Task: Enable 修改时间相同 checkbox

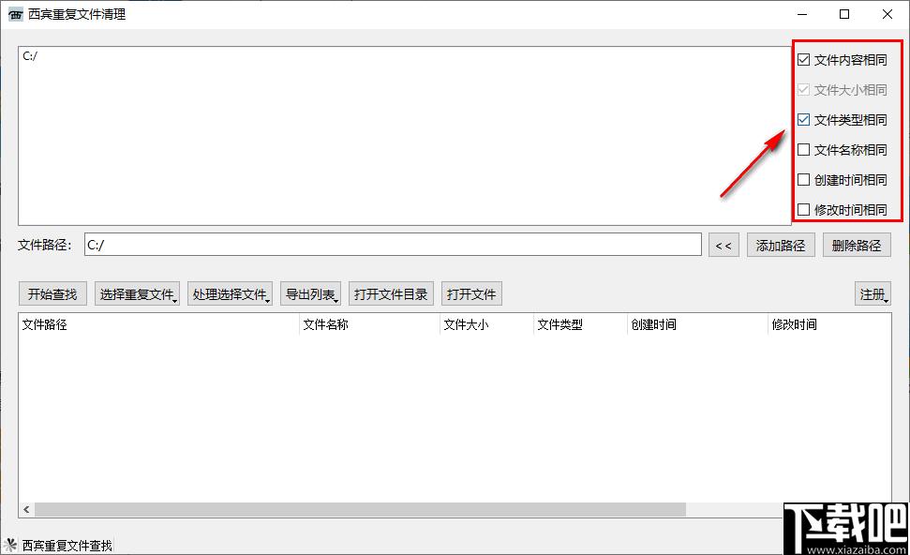Action: click(x=804, y=210)
